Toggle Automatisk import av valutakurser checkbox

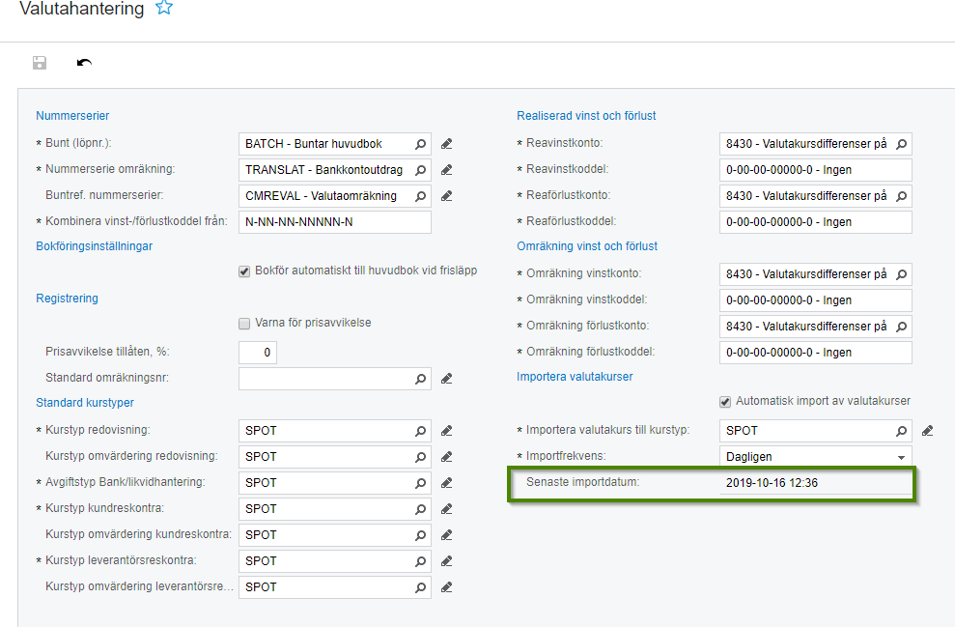coord(725,401)
